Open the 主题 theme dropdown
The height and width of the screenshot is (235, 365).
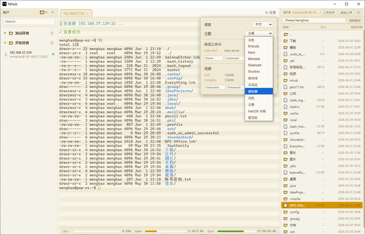point(259,33)
